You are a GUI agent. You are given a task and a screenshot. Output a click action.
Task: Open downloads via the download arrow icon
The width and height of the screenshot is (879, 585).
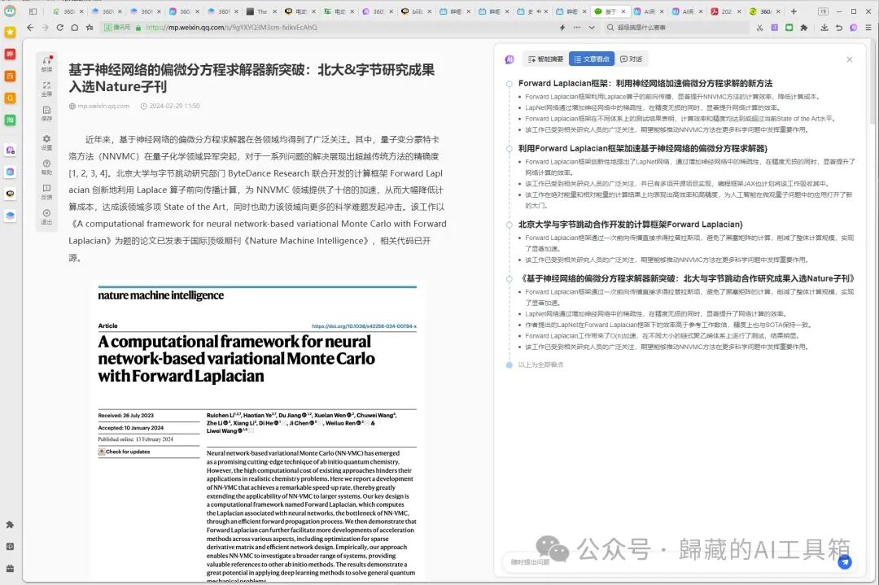(824, 28)
